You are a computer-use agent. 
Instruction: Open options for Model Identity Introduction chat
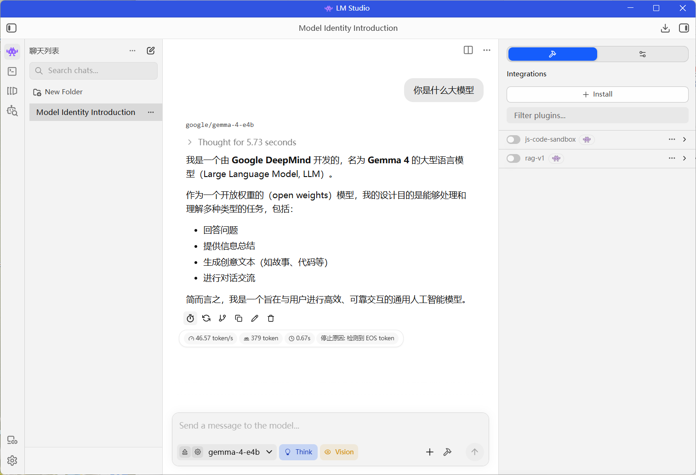pos(151,112)
